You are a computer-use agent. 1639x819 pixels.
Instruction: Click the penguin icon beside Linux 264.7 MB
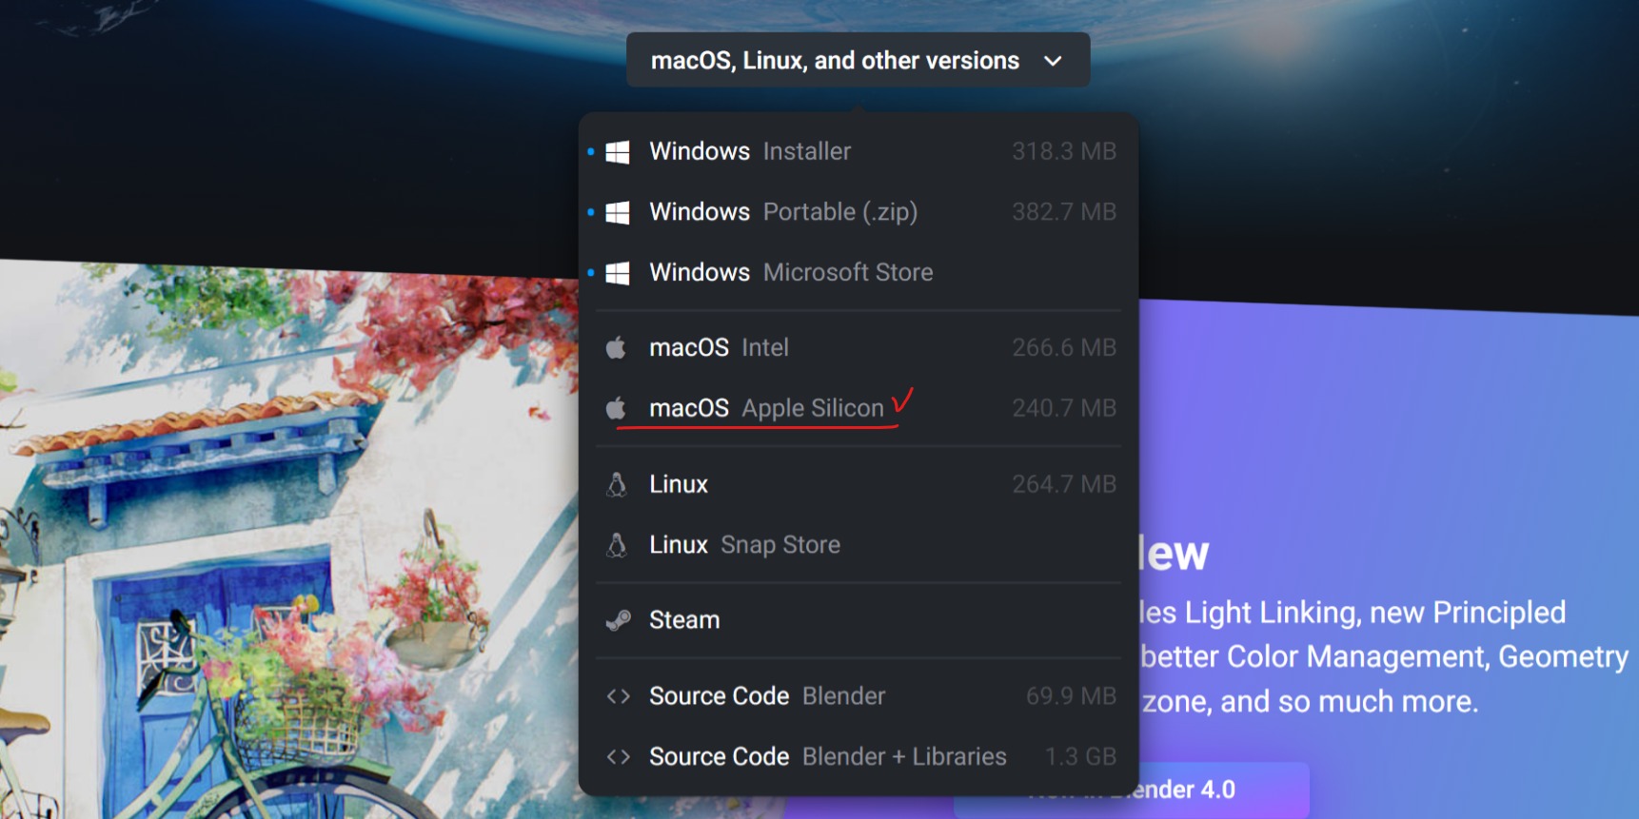(x=617, y=484)
